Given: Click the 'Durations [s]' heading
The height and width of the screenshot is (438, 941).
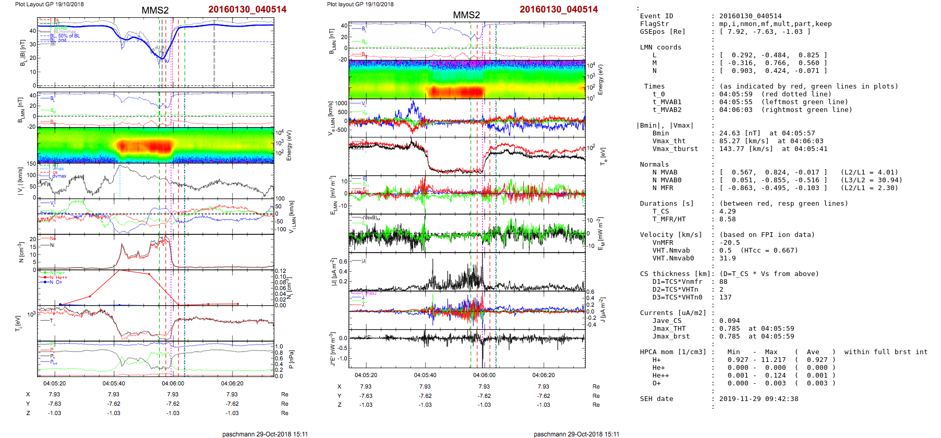Looking at the screenshot, I should coord(667,204).
